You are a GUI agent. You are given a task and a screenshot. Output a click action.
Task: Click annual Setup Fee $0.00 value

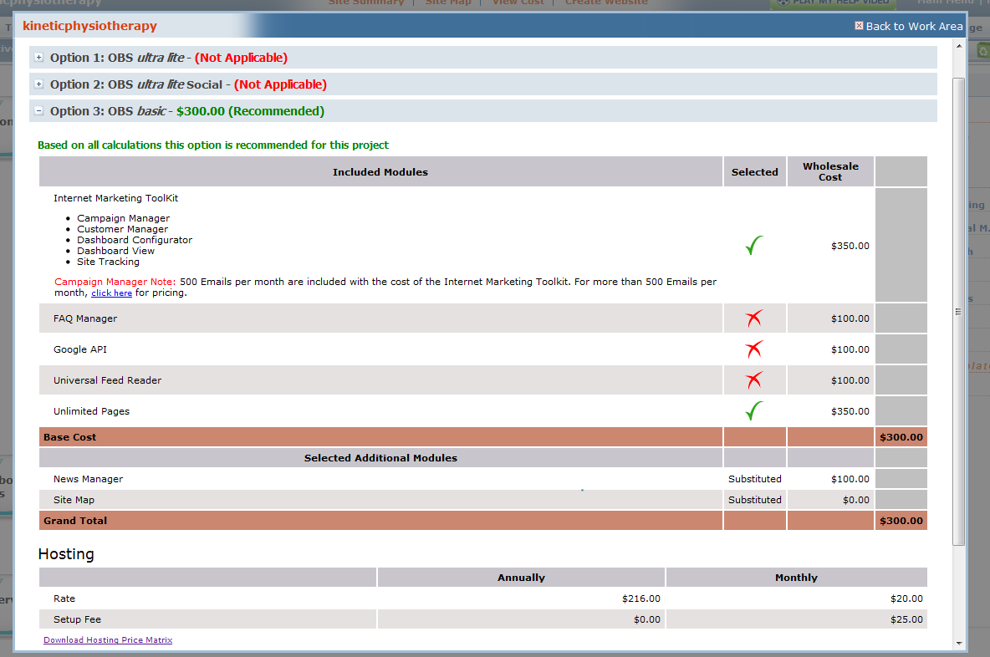pos(646,619)
